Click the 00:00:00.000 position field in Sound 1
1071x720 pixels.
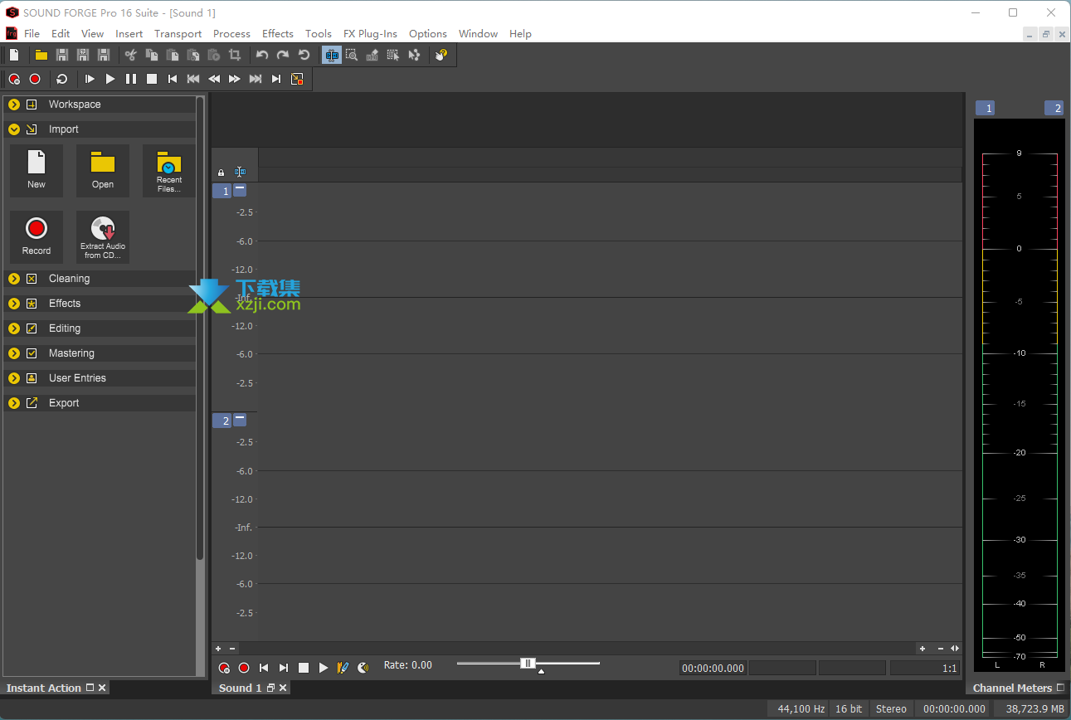(713, 668)
